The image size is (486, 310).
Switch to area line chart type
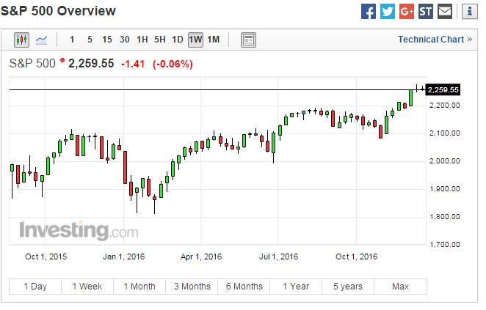click(42, 40)
